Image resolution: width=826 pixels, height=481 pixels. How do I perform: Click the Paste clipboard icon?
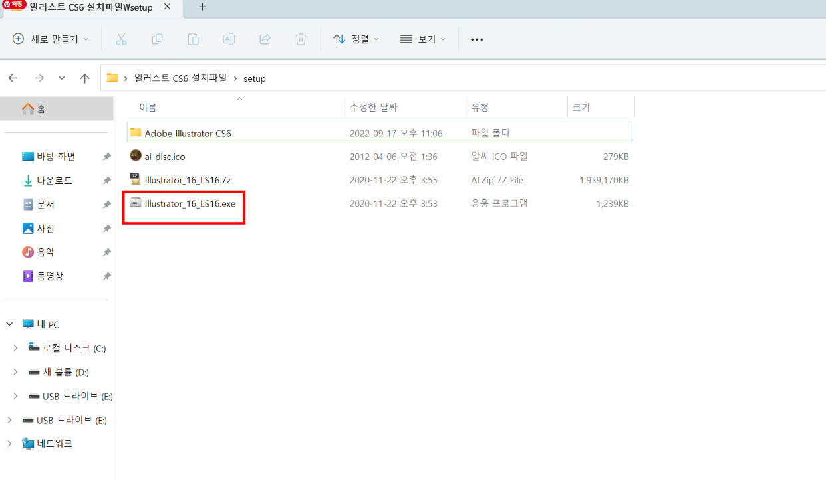point(193,39)
